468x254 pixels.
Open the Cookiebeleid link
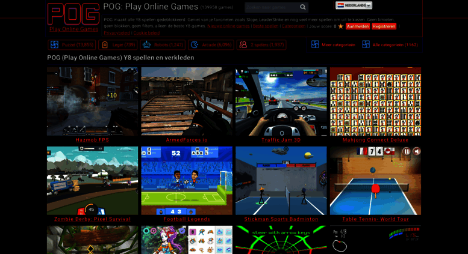pyautogui.click(x=146, y=33)
